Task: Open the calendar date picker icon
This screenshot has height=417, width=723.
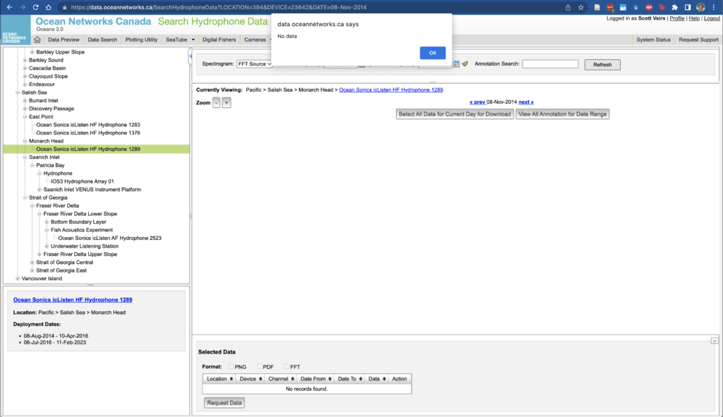Action: click(x=457, y=64)
